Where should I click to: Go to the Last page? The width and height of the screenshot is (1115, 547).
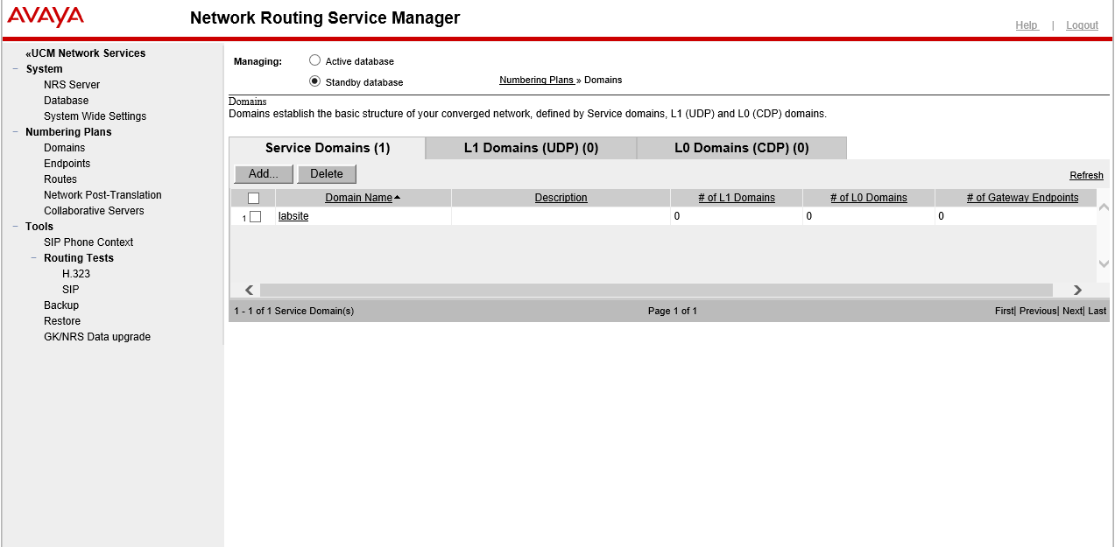click(1097, 311)
